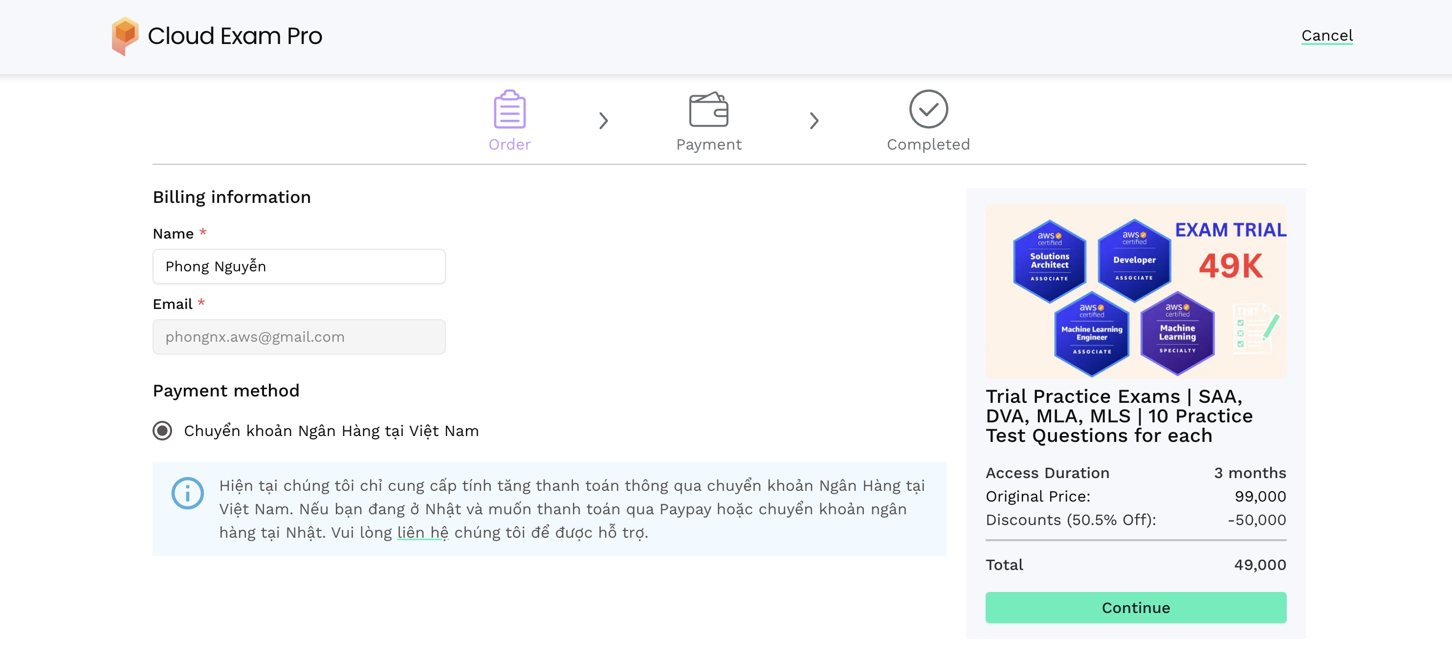Select the Vietnam bank transfer radio button

(x=162, y=431)
